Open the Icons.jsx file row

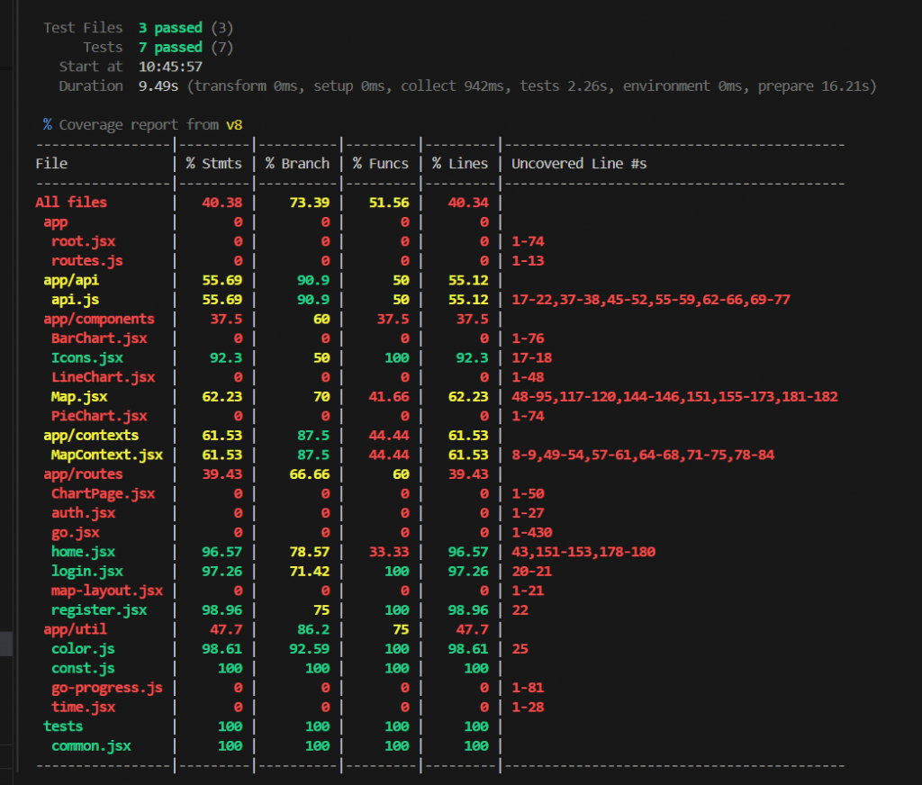(86, 358)
